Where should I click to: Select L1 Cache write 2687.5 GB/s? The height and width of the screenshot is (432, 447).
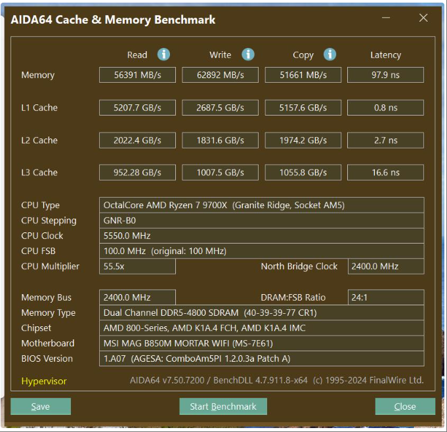[x=221, y=108]
